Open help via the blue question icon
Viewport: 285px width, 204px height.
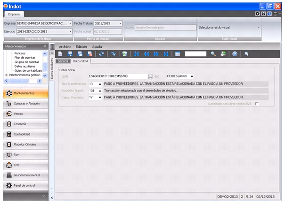[x=235, y=54]
